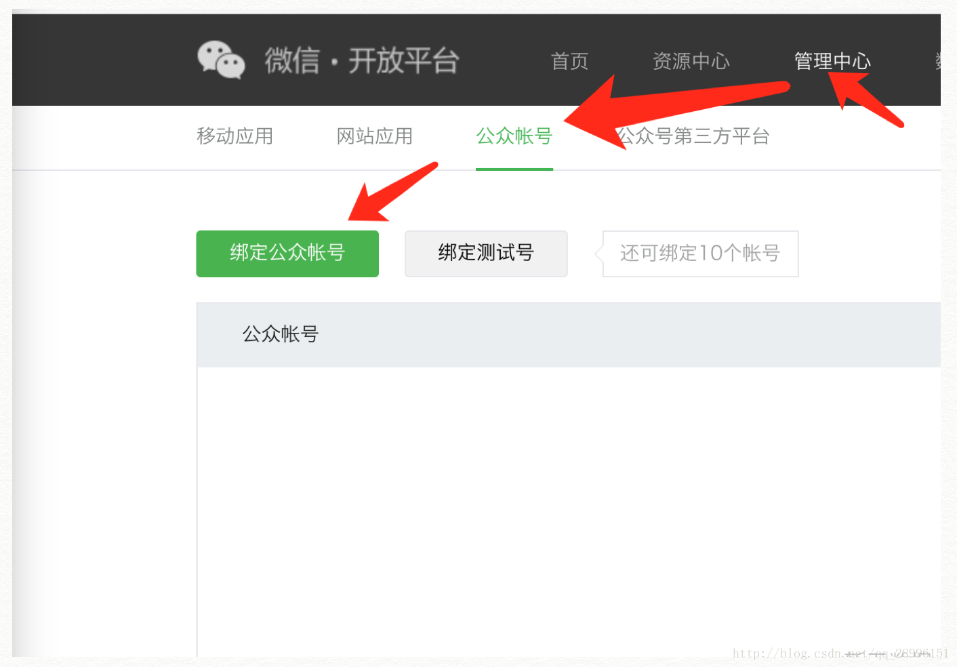Screen dimensions: 957x667
Task: Switch to the 网站应用 tab
Action: (x=375, y=136)
